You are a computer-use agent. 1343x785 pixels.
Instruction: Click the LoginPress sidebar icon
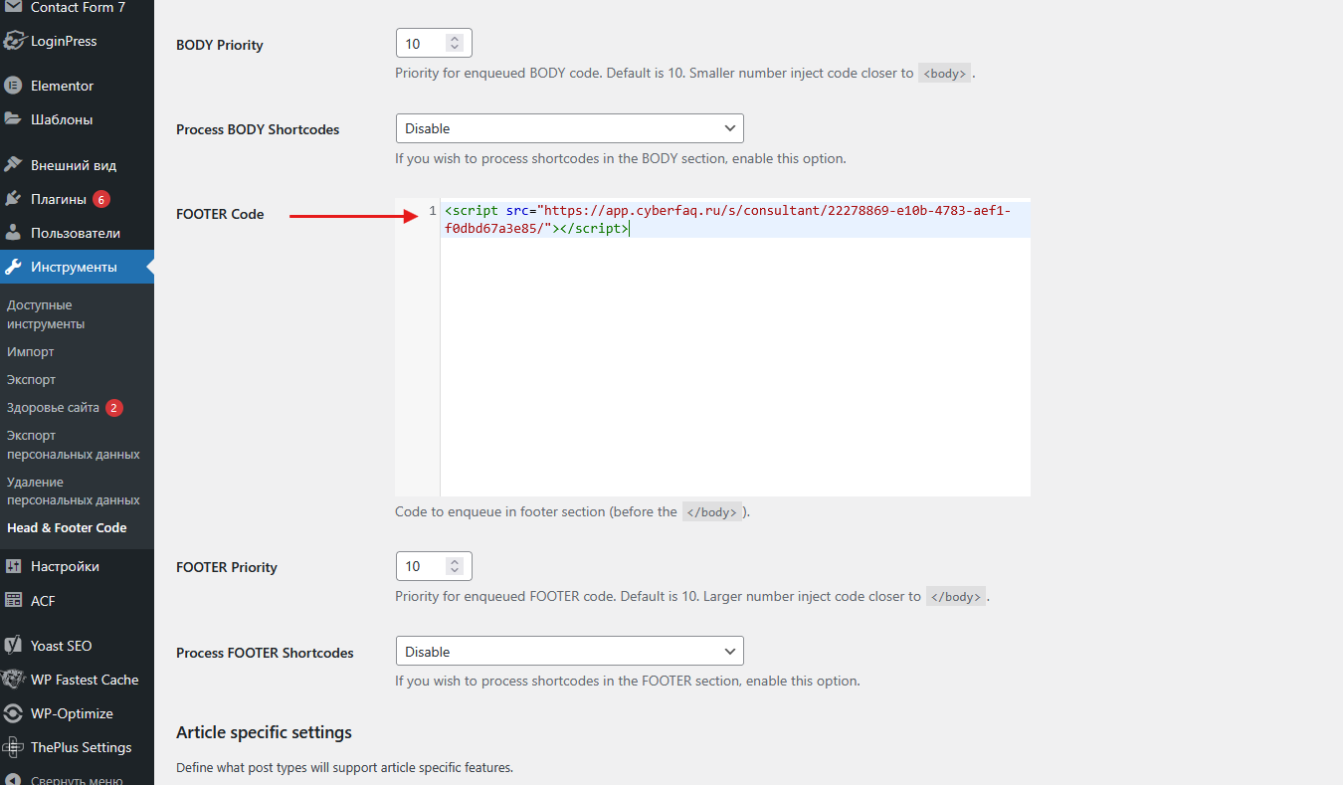pos(14,42)
